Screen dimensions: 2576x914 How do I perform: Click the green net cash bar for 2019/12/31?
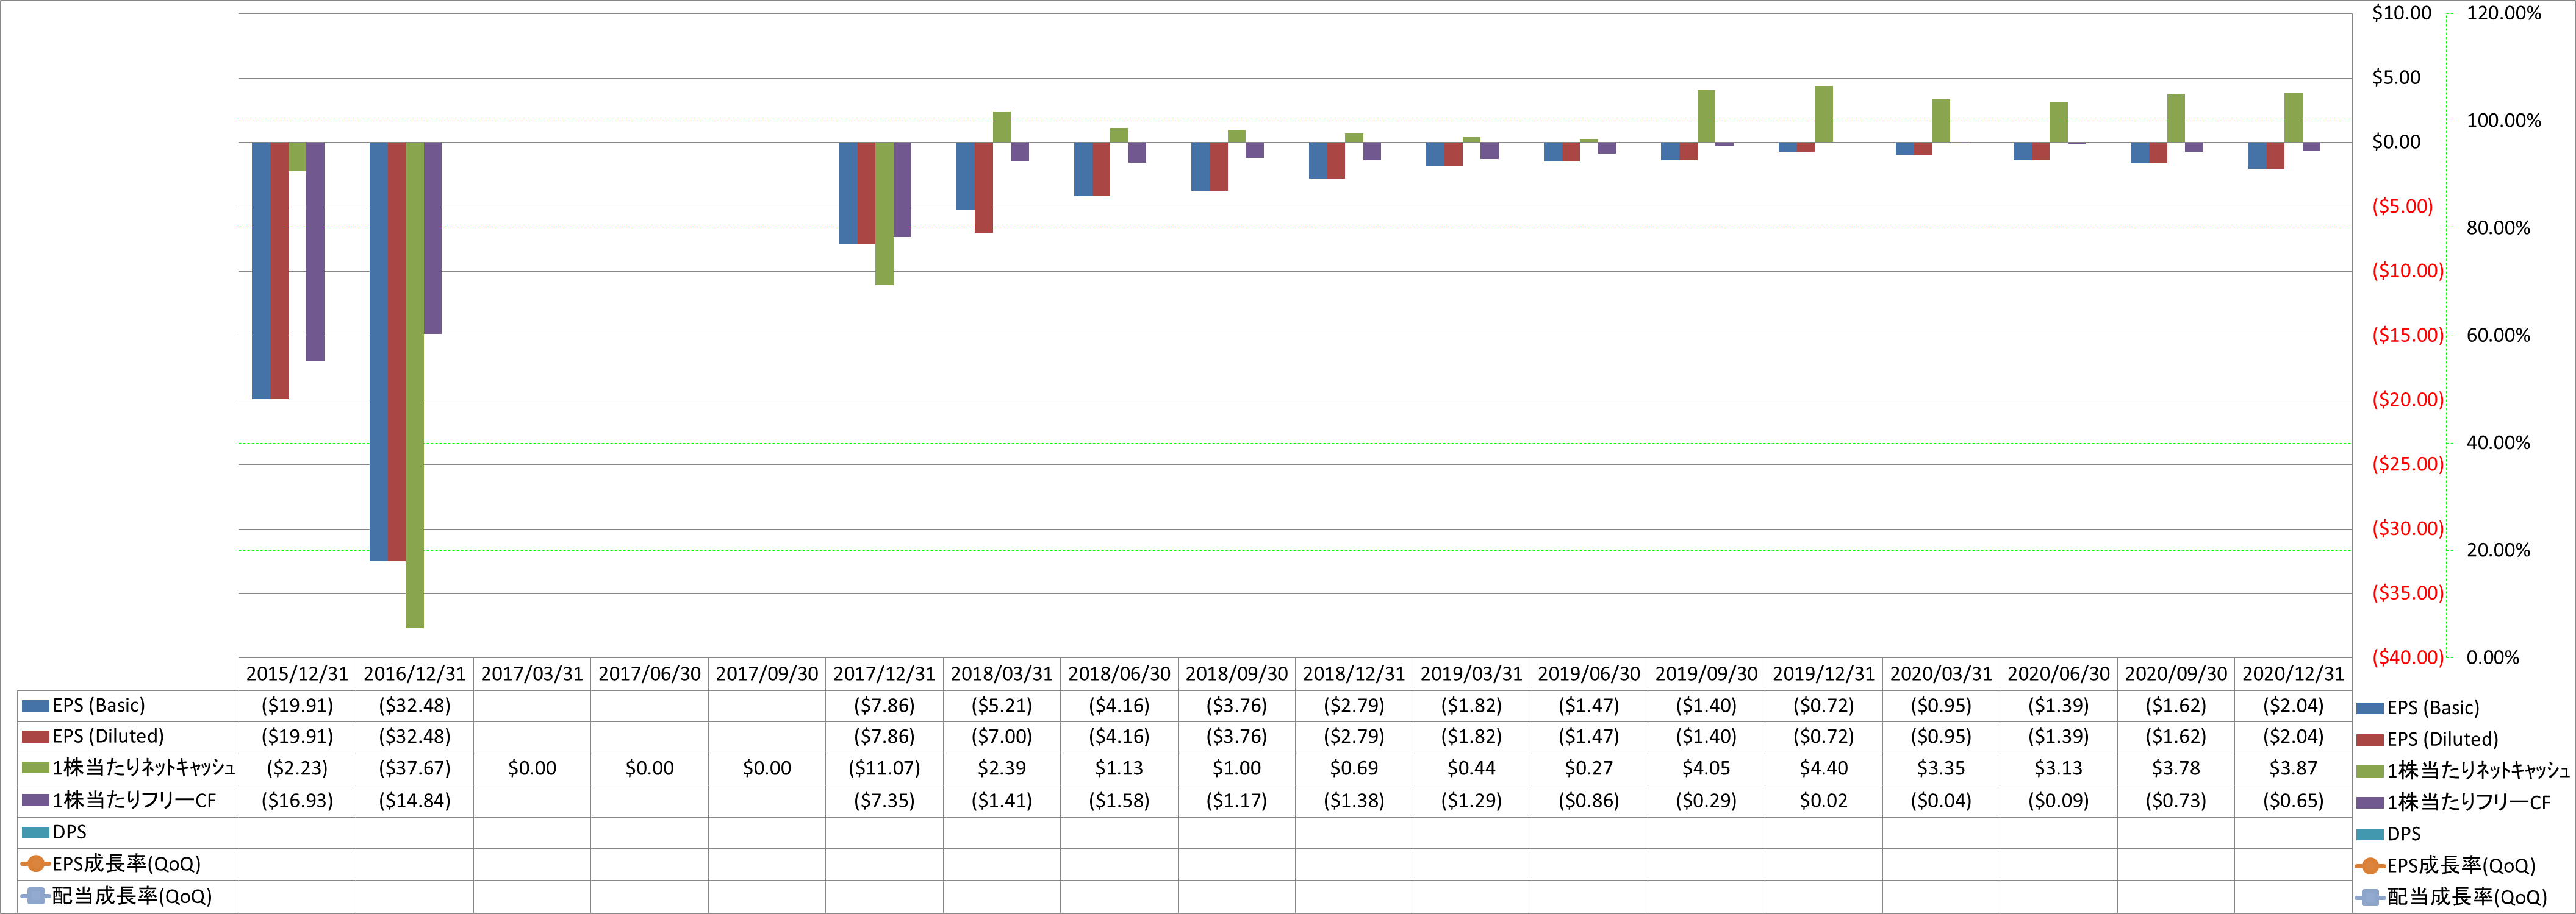(1824, 114)
